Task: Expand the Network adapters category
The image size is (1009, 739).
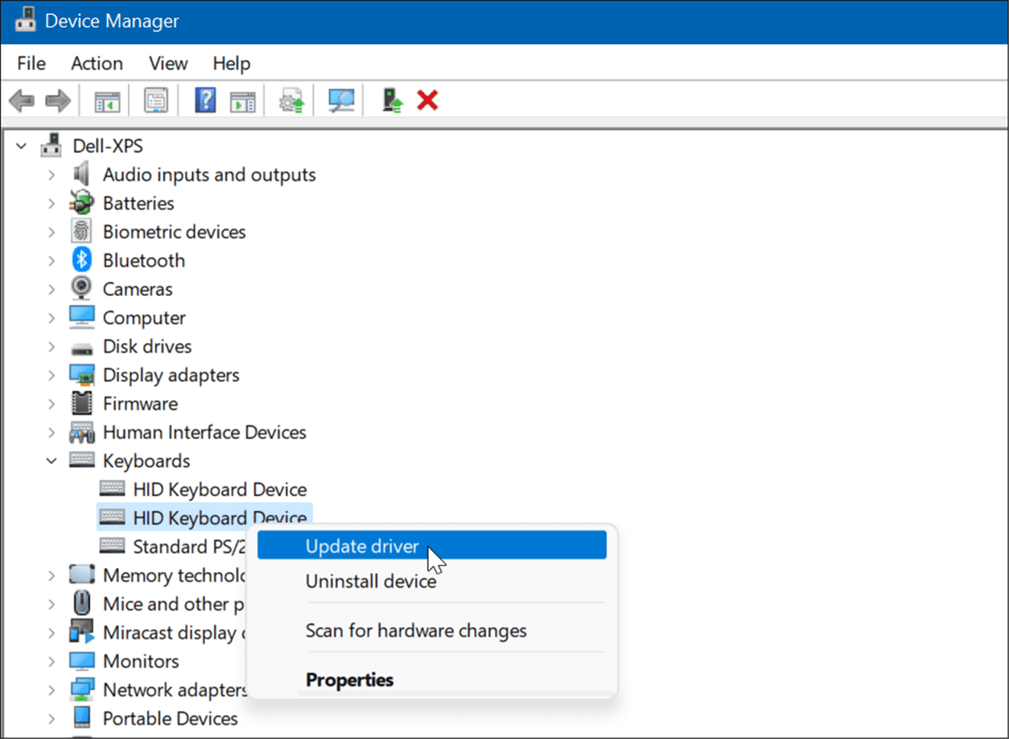Action: (52, 690)
